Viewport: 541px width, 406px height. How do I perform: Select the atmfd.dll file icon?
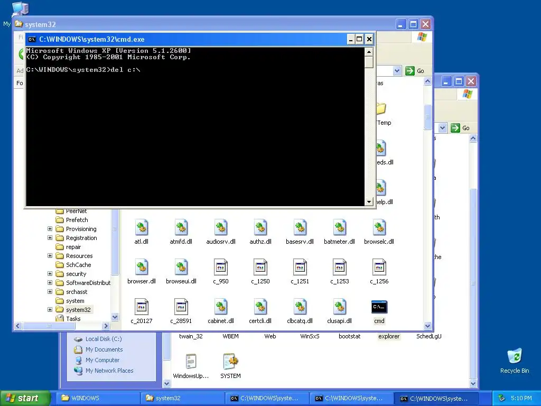click(x=181, y=227)
